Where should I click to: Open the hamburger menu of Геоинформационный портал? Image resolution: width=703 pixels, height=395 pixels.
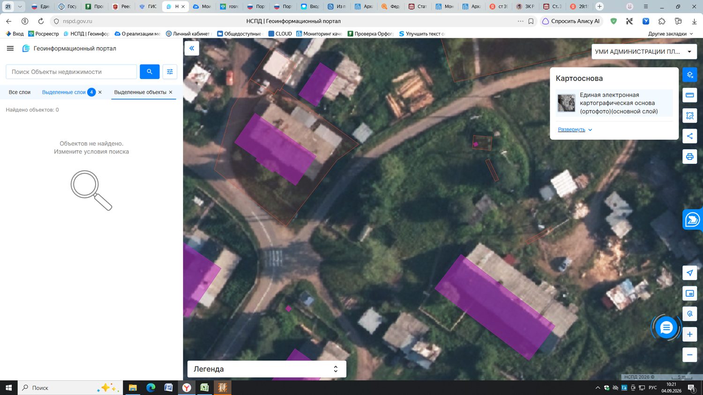pos(10,48)
